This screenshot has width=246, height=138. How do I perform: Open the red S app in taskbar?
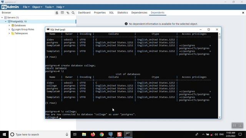point(120,135)
